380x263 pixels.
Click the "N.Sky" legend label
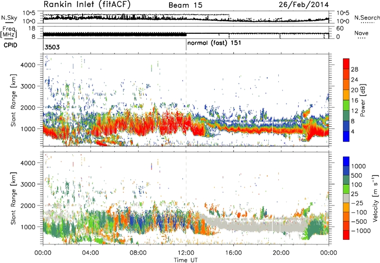tap(9, 18)
